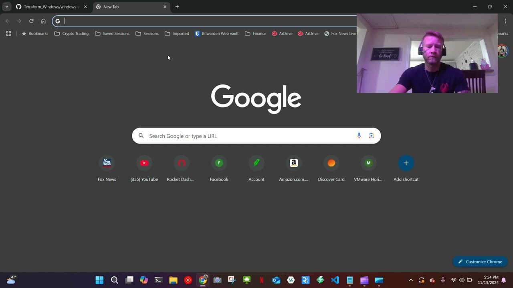This screenshot has width=513, height=288.
Task: Open Outlook from the taskbar
Action: pos(276,280)
